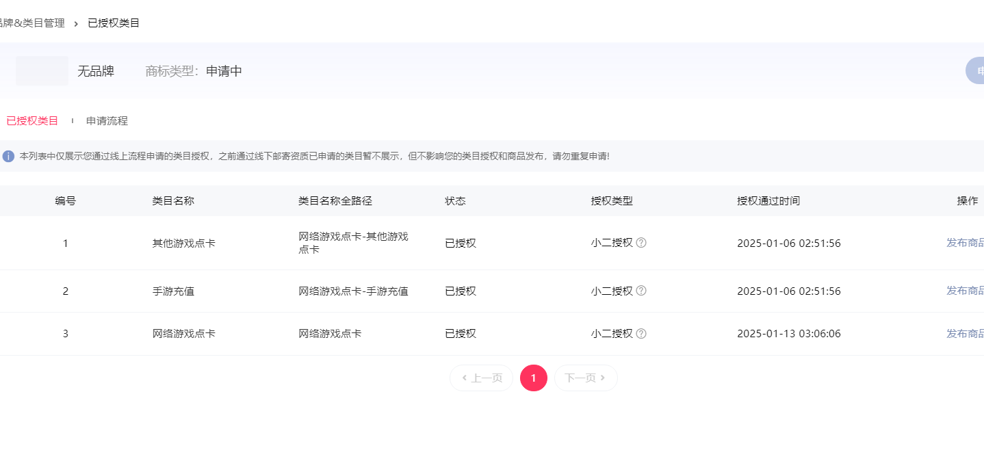Click 发布商品 for 其他游戏点卡 row

point(965,243)
